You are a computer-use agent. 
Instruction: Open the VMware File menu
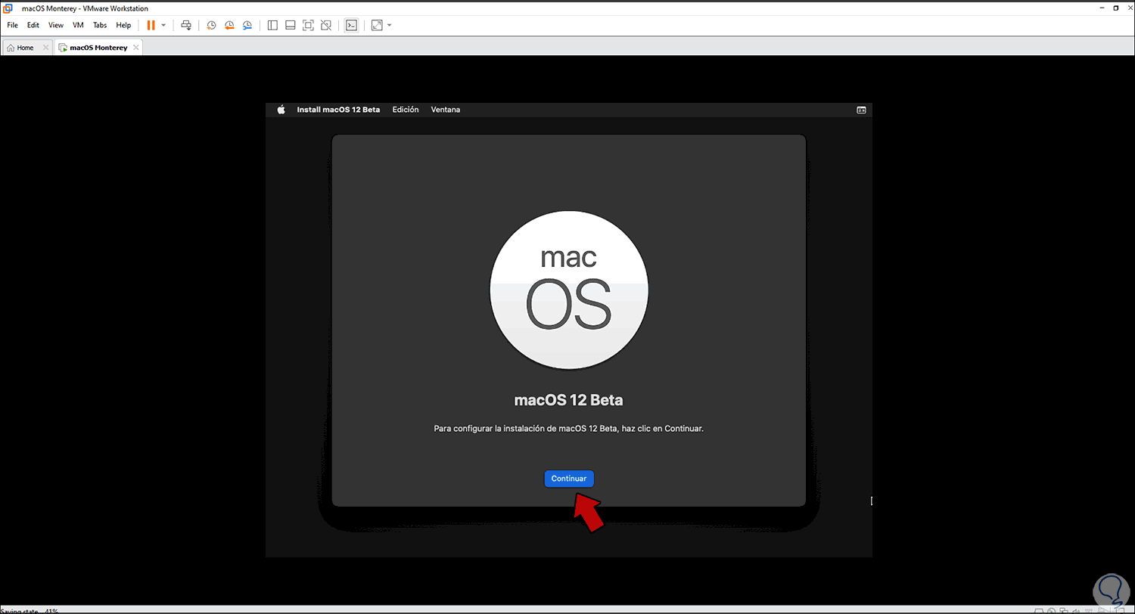12,25
